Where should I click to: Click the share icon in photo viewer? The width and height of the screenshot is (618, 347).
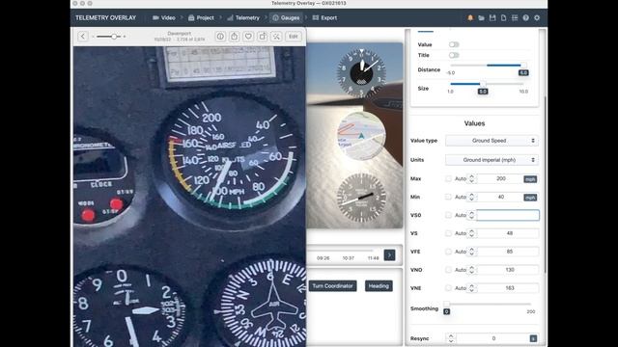234,37
